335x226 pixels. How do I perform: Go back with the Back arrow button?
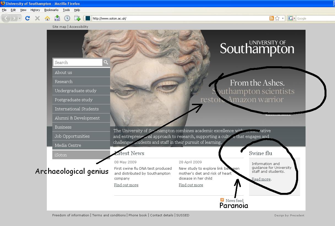pyautogui.click(x=6, y=18)
